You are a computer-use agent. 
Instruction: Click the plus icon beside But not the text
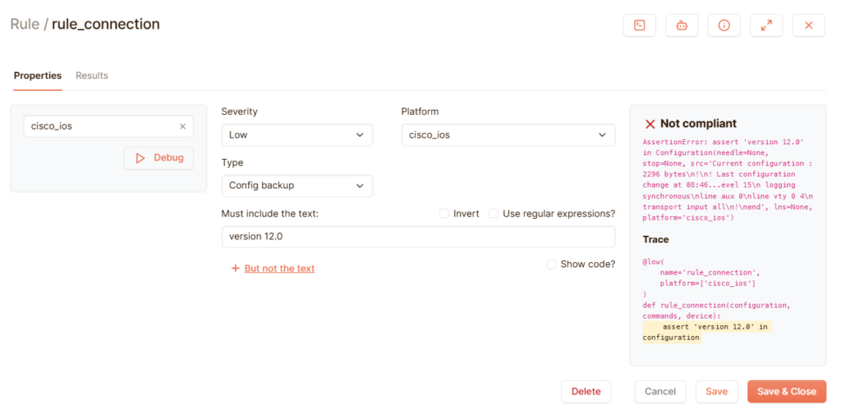click(x=235, y=268)
